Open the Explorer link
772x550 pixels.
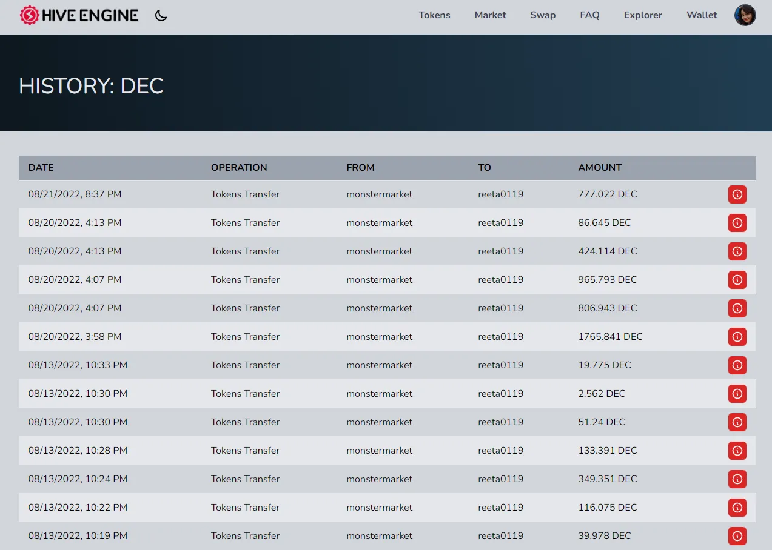tap(643, 15)
